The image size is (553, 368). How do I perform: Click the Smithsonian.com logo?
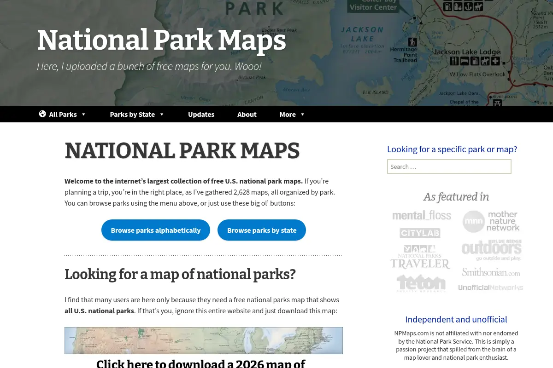point(491,272)
